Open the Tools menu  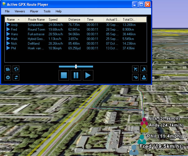(x=47, y=11)
